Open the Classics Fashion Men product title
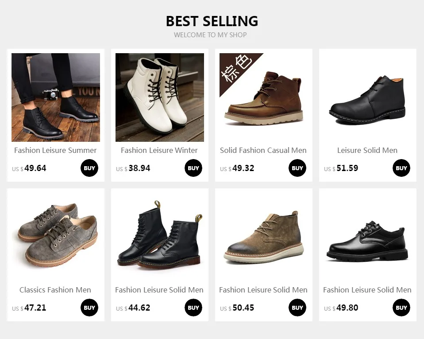The width and height of the screenshot is (424, 339). 55,290
